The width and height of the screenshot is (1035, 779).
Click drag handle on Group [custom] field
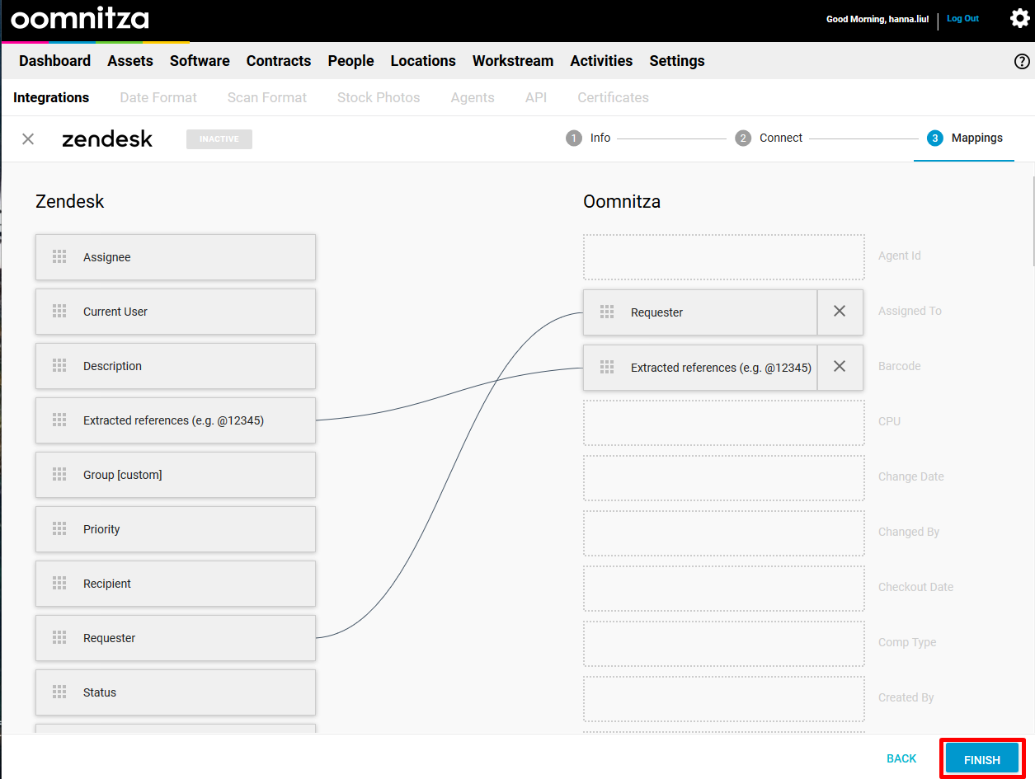(59, 475)
